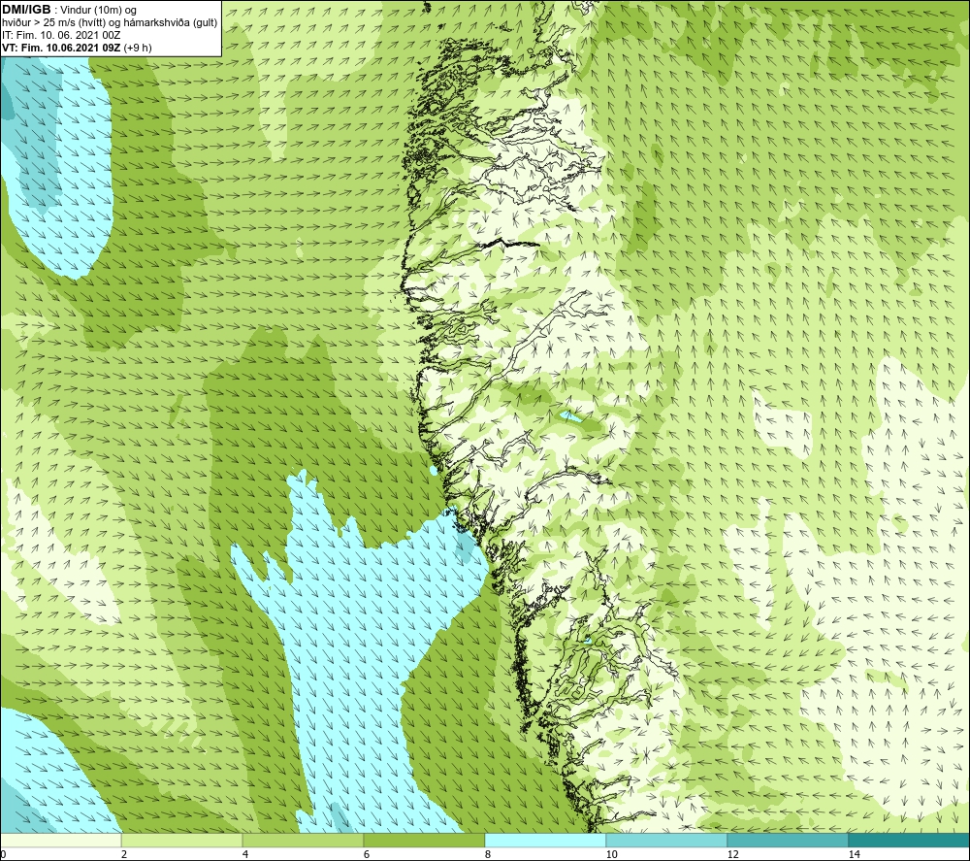
Task: Click the small cyan lake inland on map
Action: click(569, 417)
